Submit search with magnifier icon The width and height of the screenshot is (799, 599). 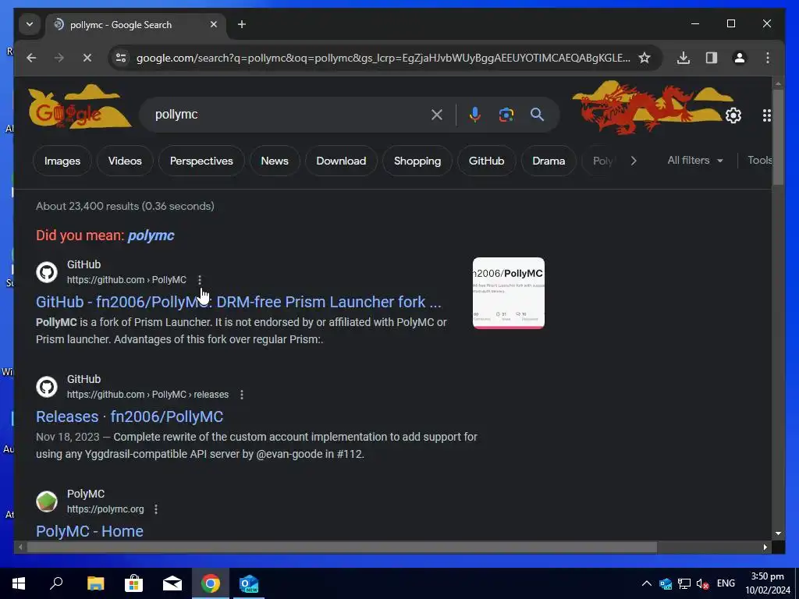(537, 115)
